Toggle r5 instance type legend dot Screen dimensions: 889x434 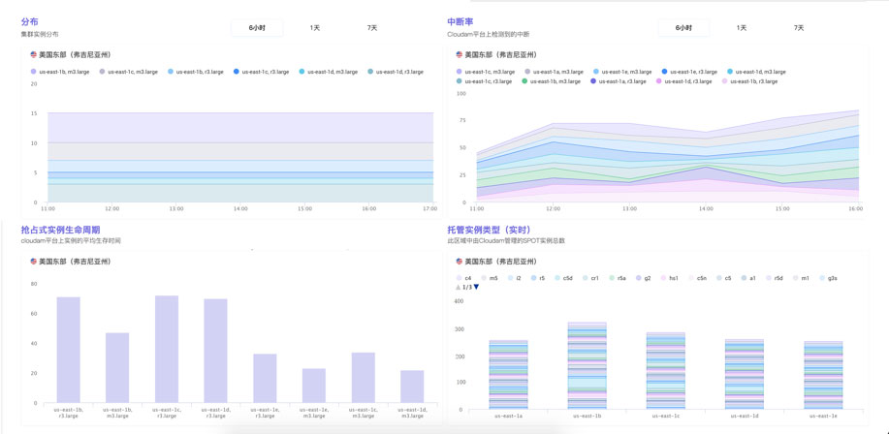(533, 278)
